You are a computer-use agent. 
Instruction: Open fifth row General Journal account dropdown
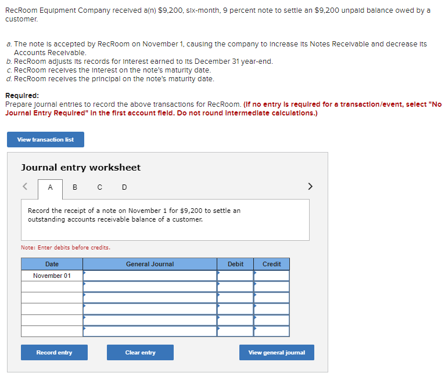[150, 320]
